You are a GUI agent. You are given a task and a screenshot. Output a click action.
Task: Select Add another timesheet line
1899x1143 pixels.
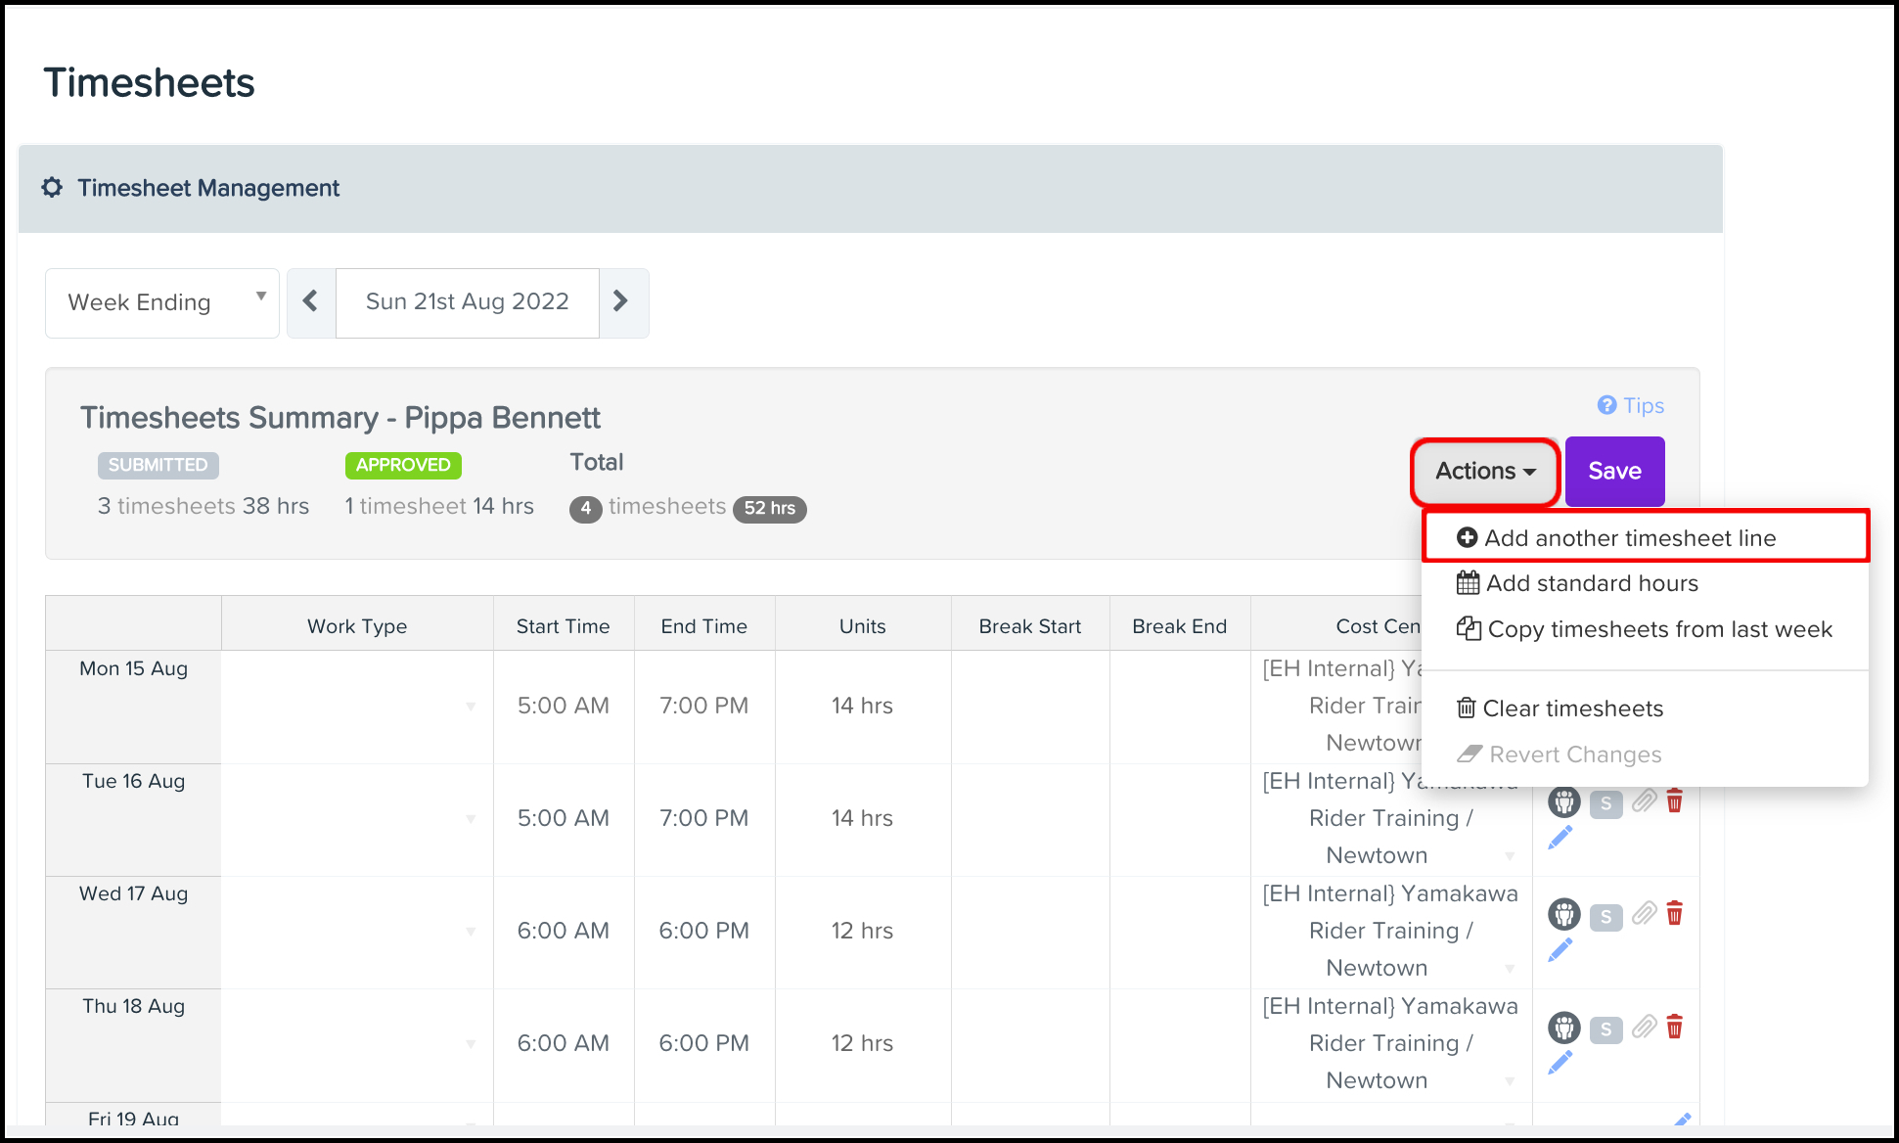point(1629,538)
